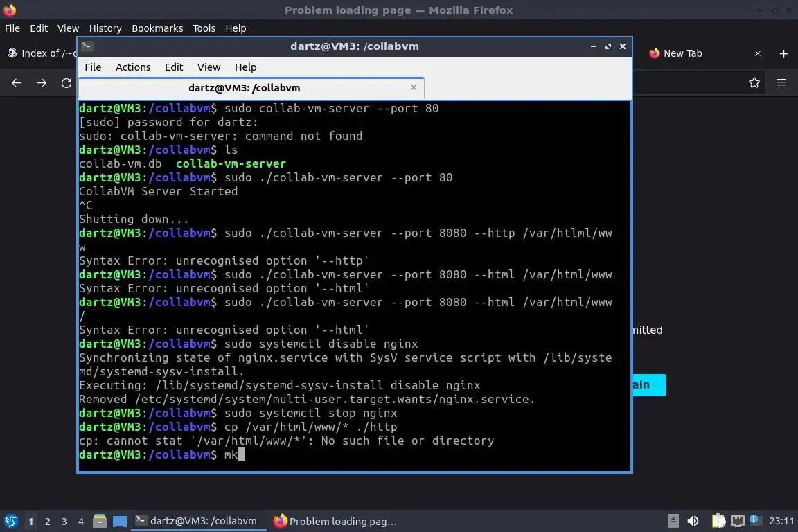This screenshot has height=532, width=798.
Task: Select the Firefox 'Problem loading pag…' taskbar entry
Action: click(335, 521)
